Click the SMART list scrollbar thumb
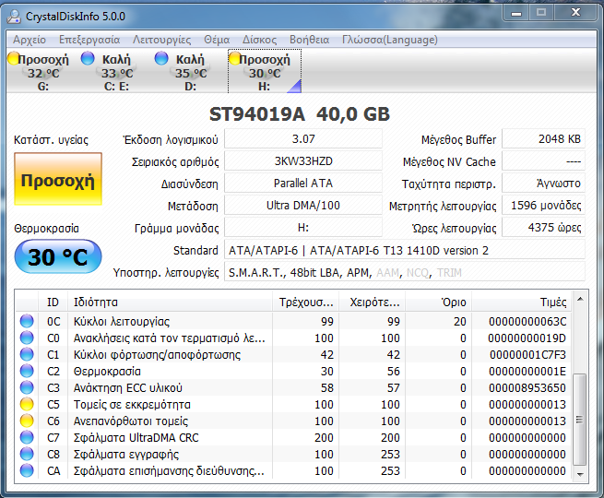Image resolution: width=604 pixels, height=498 pixels. click(x=580, y=420)
